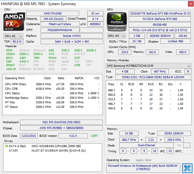Click the ECC N field
This screenshot has height=174, width=194.
click(188, 72)
